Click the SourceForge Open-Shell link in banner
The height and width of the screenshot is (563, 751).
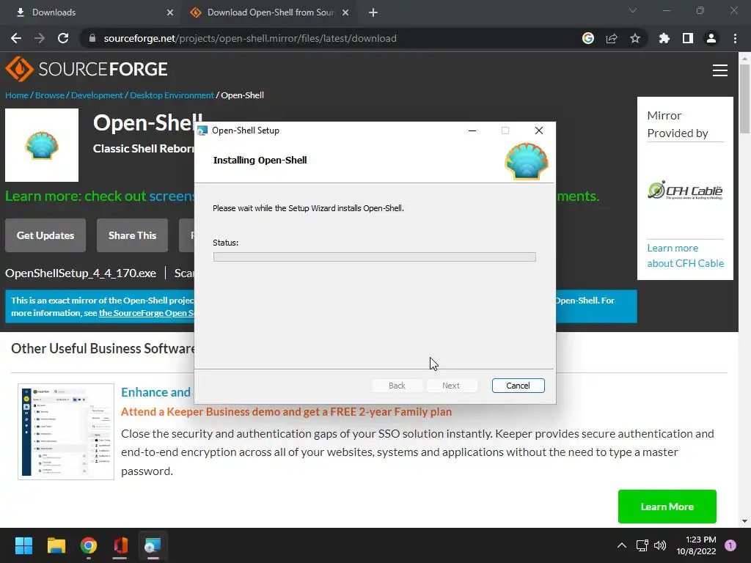[x=146, y=313]
